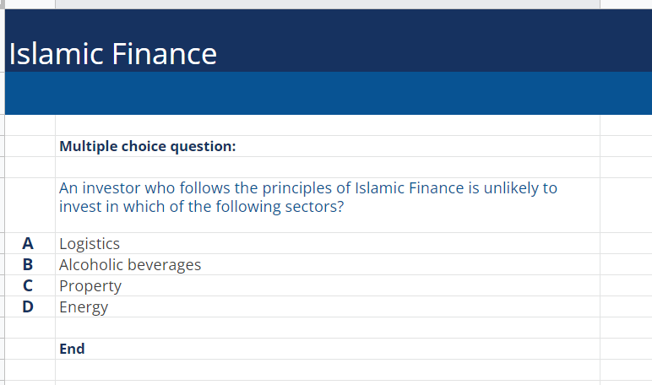Select the option letter D cell

tap(28, 306)
